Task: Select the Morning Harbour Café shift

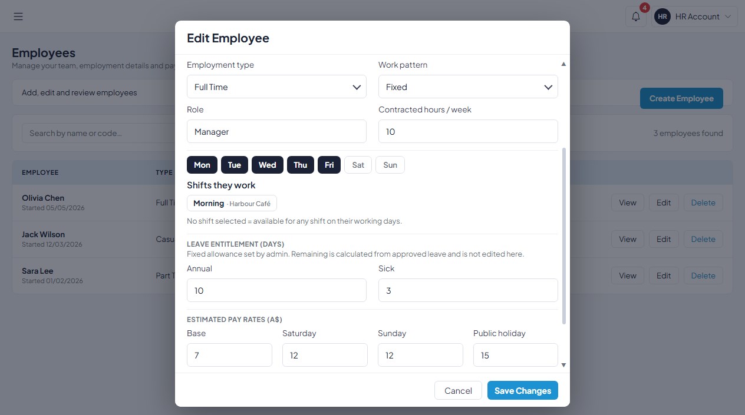Action: (232, 203)
